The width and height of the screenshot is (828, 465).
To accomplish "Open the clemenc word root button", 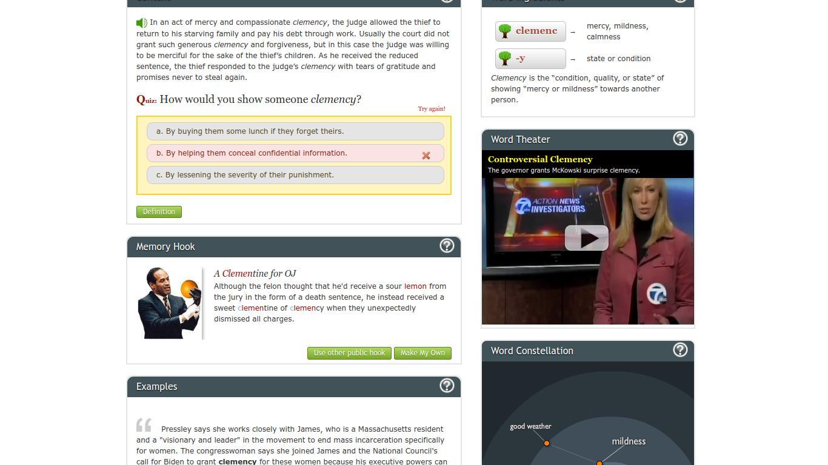I will pyautogui.click(x=530, y=31).
